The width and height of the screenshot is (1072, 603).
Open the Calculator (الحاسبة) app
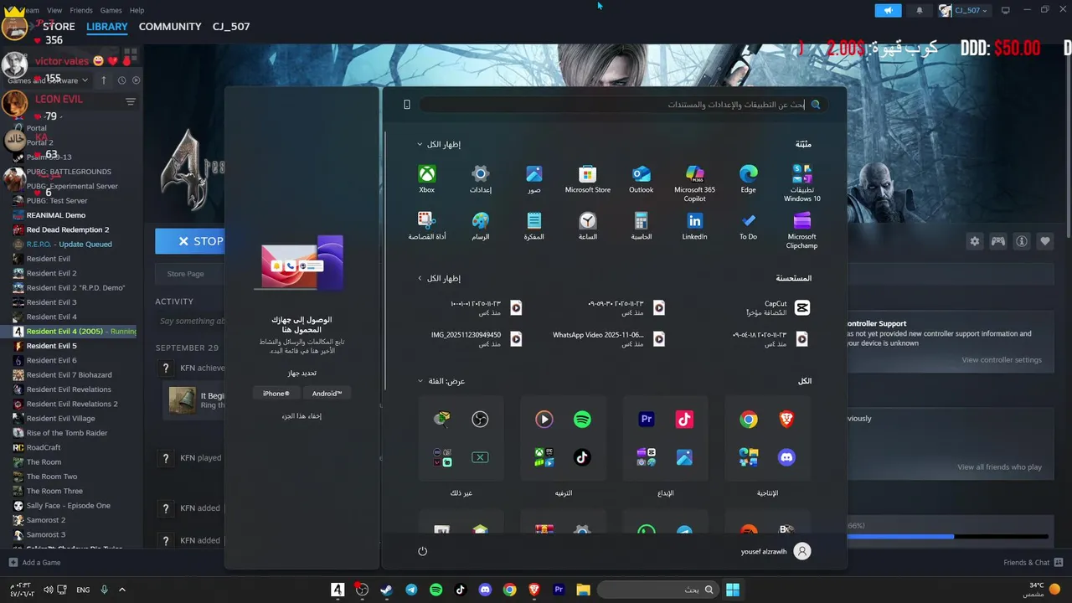[642, 226]
